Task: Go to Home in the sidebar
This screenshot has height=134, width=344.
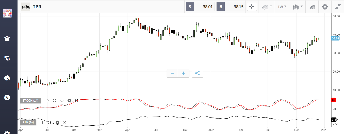Action: pos(7,38)
